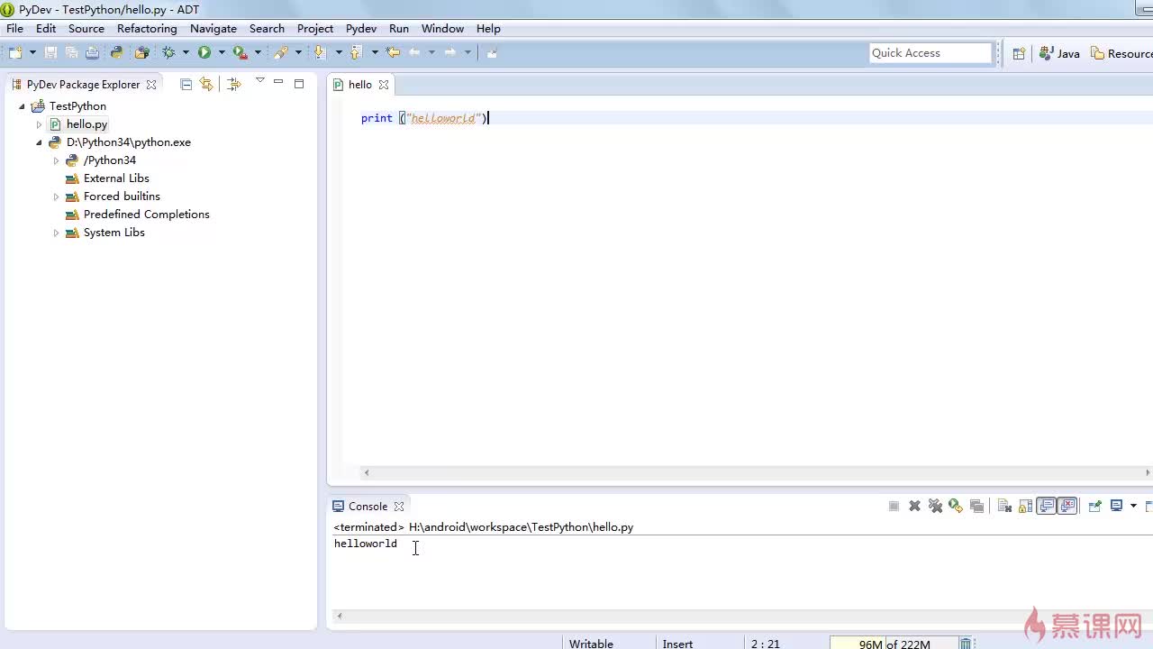Viewport: 1153px width, 649px height.
Task: Switch to Resource perspective
Action: click(x=1121, y=53)
